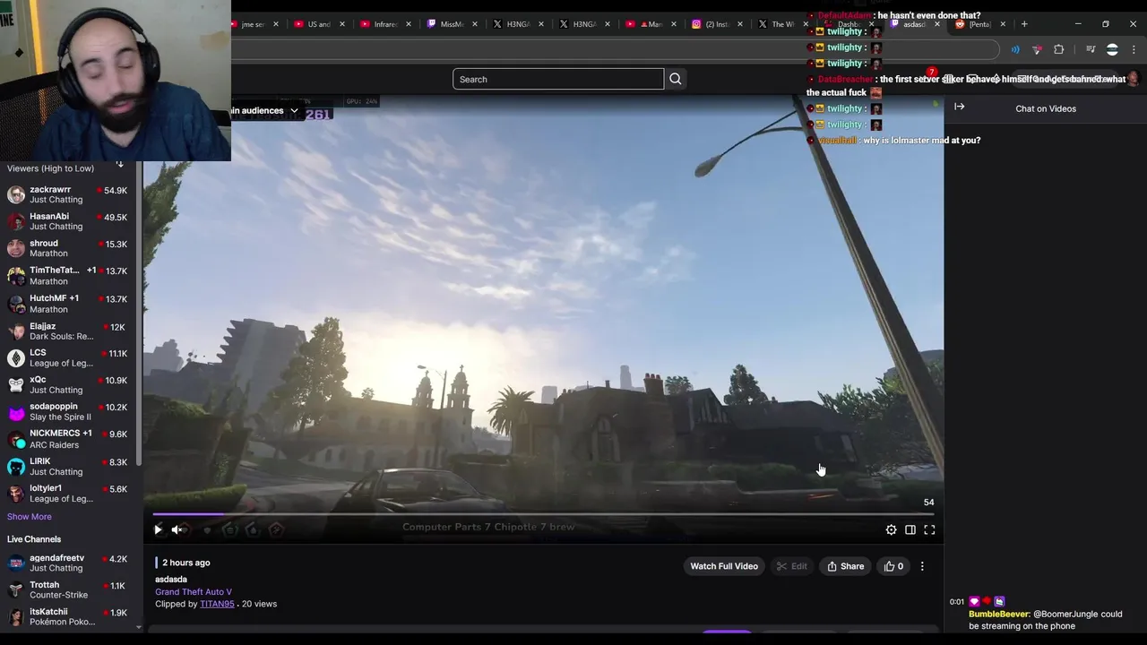Close the MissMe browser tab
This screenshot has width=1147, height=645.
475,24
